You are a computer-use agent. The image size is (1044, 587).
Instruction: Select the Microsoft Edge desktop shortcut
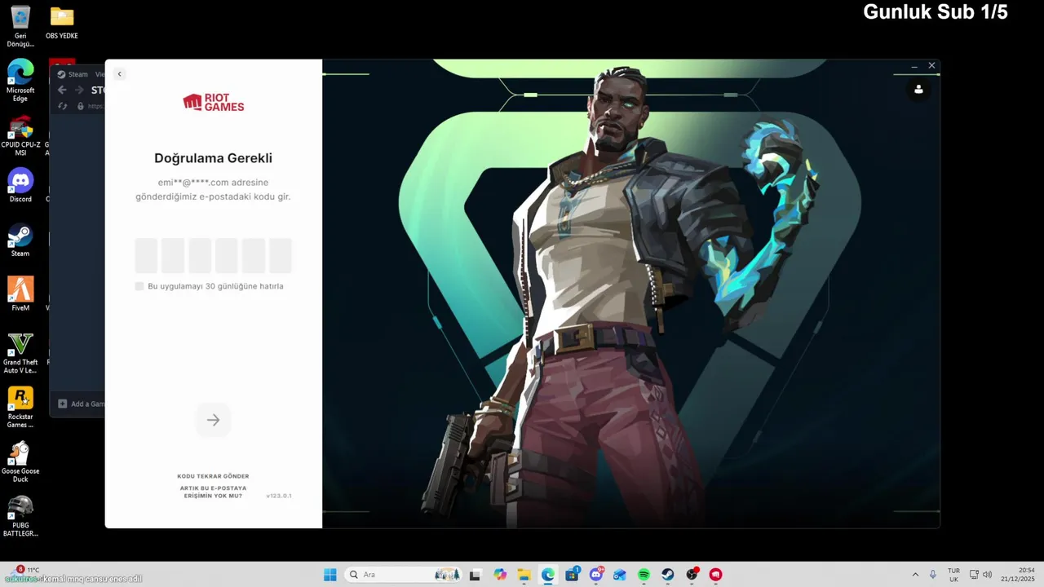pos(20,80)
